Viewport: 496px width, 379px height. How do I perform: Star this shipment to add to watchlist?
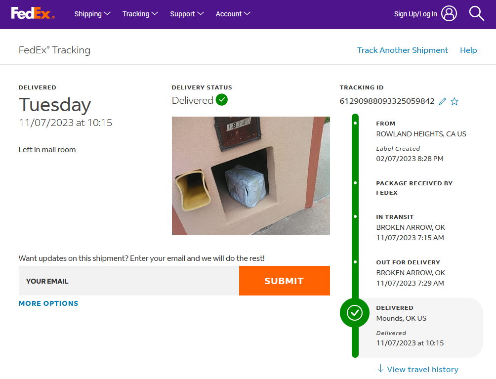click(x=455, y=101)
